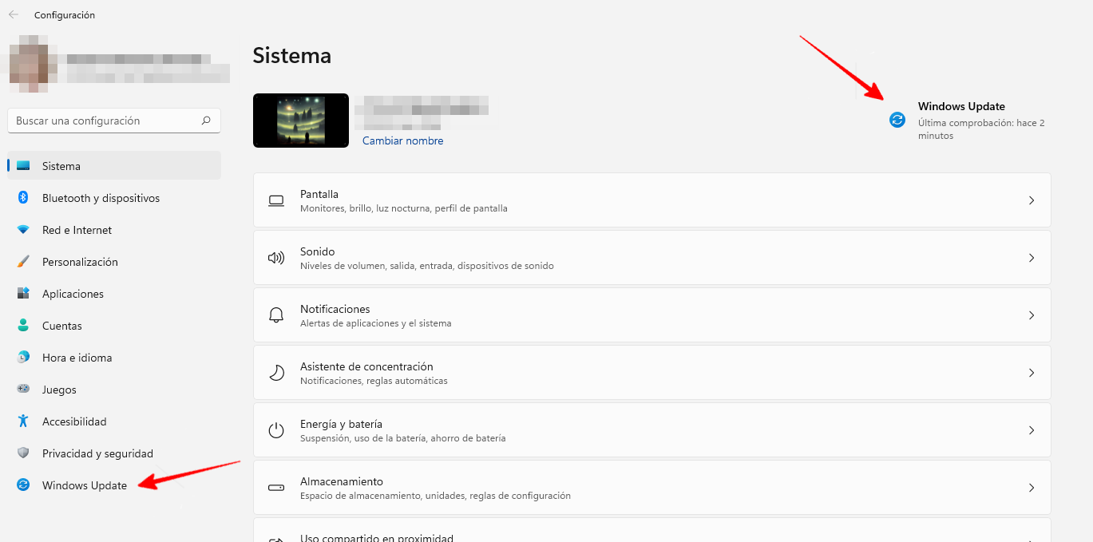
Task: Open Hora e idioma section
Action: point(77,358)
